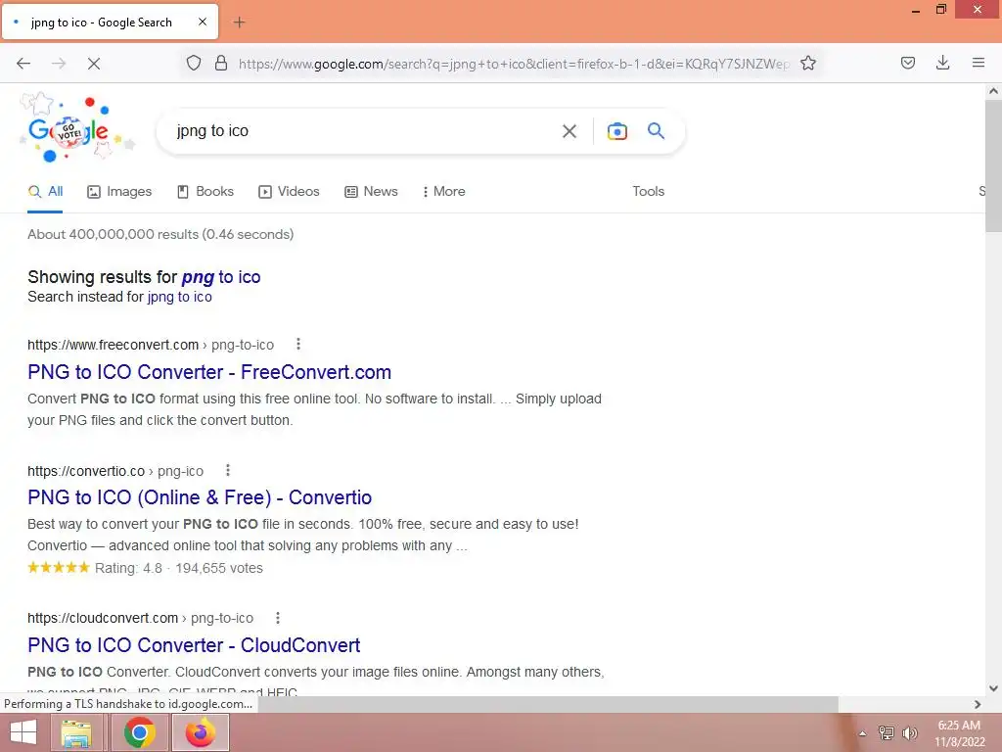The height and width of the screenshot is (752, 1002).
Task: Expand the More search categories menu
Action: click(444, 191)
